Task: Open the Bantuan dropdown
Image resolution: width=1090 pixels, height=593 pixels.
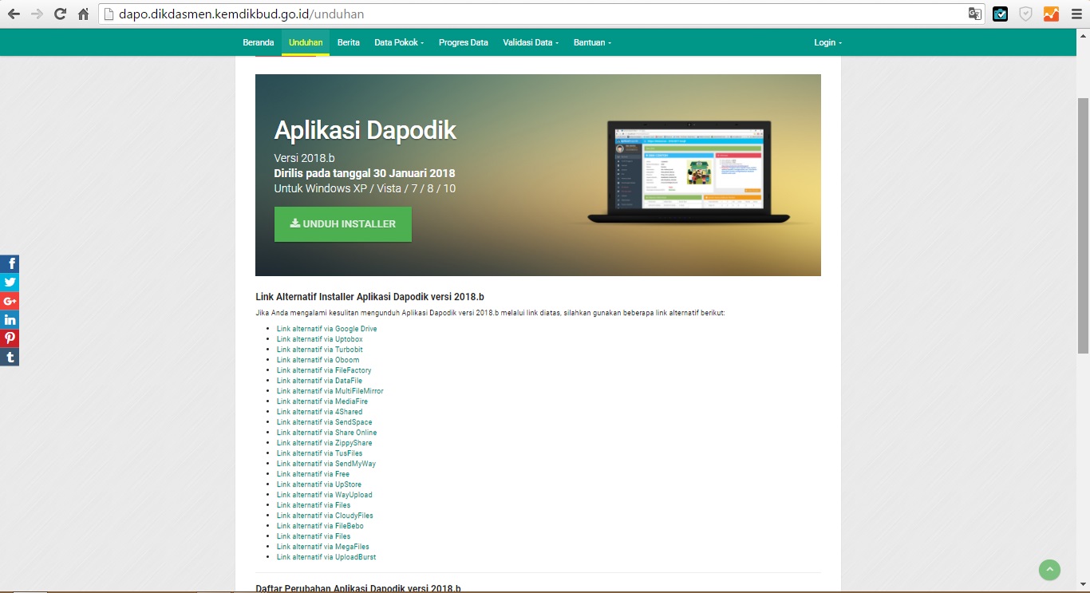Action: (591, 42)
